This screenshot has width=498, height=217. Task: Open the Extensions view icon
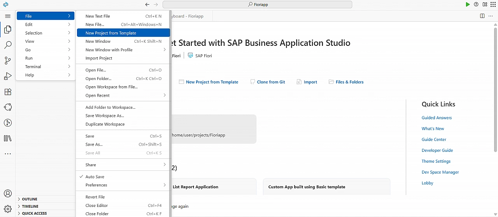pyautogui.click(x=8, y=92)
